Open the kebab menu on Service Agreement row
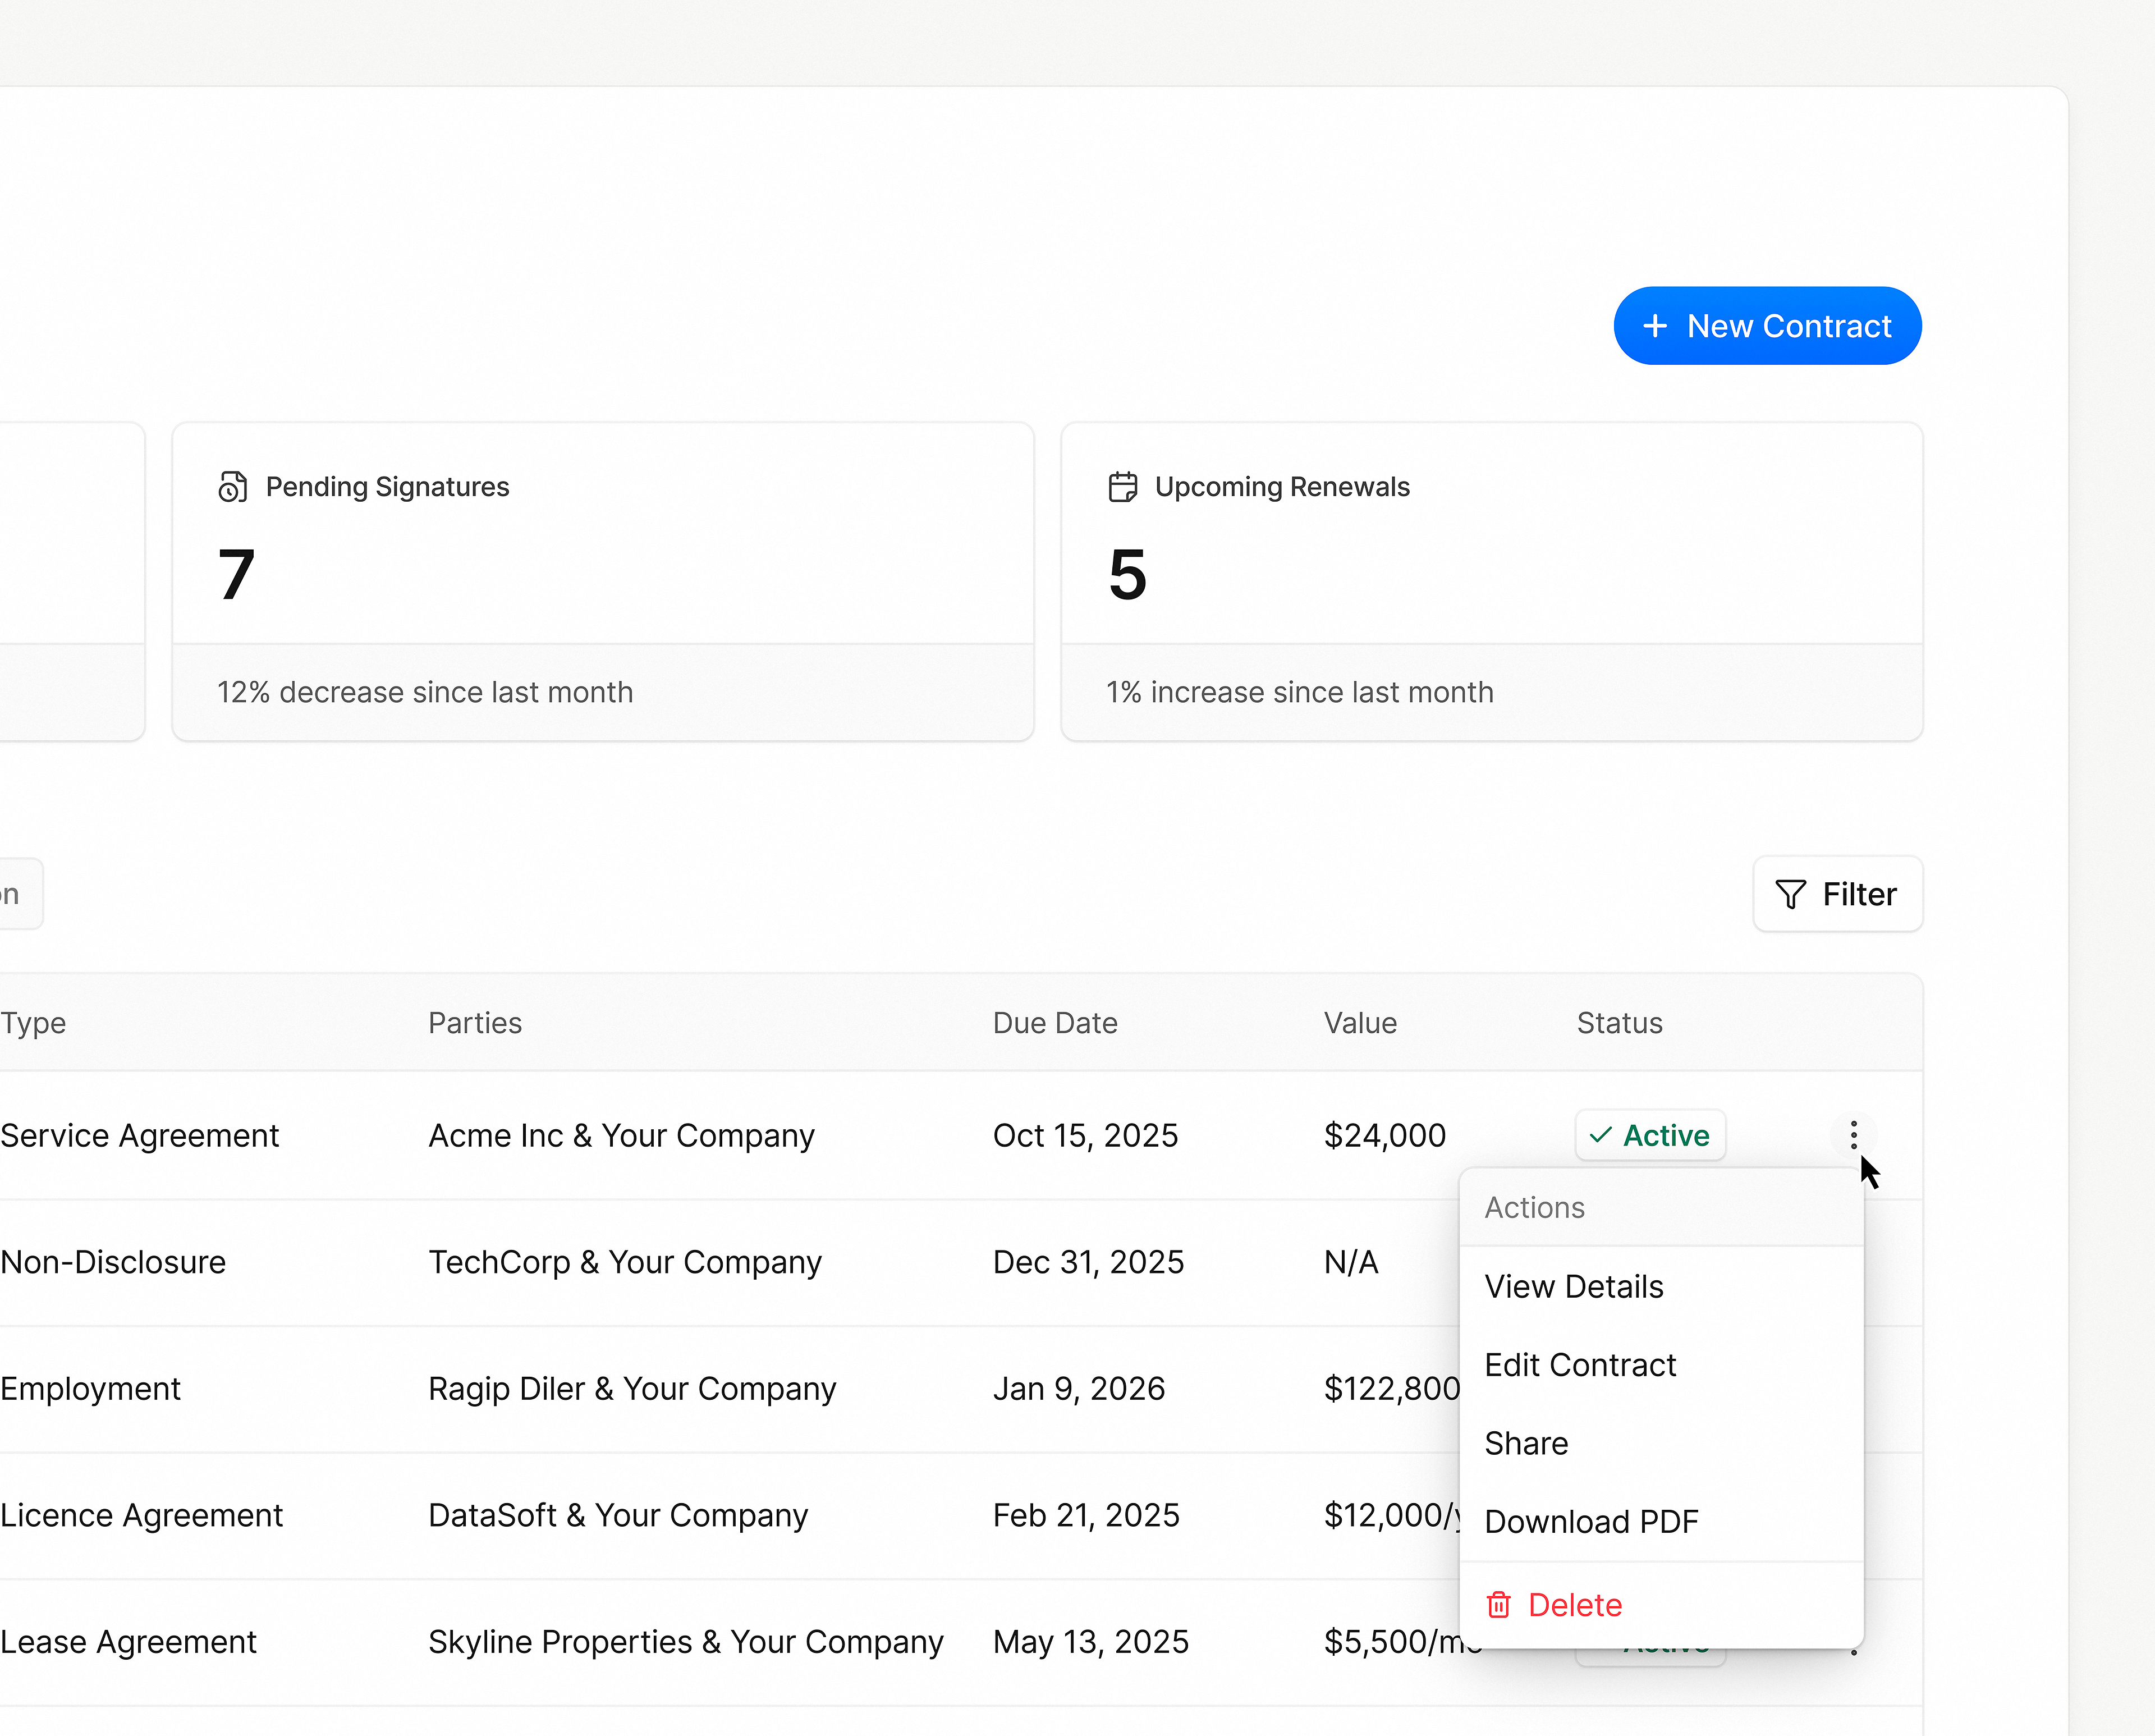This screenshot has width=2155, height=1736. pyautogui.click(x=1855, y=1135)
